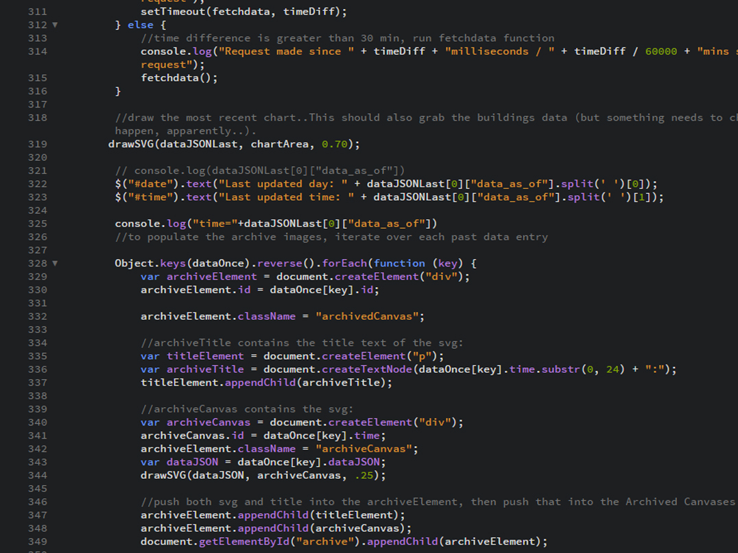Click the comment about populating archive images
Image resolution: width=738 pixels, height=553 pixels.
331,237
